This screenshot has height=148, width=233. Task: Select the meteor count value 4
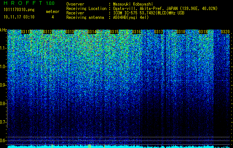[x=53, y=17]
